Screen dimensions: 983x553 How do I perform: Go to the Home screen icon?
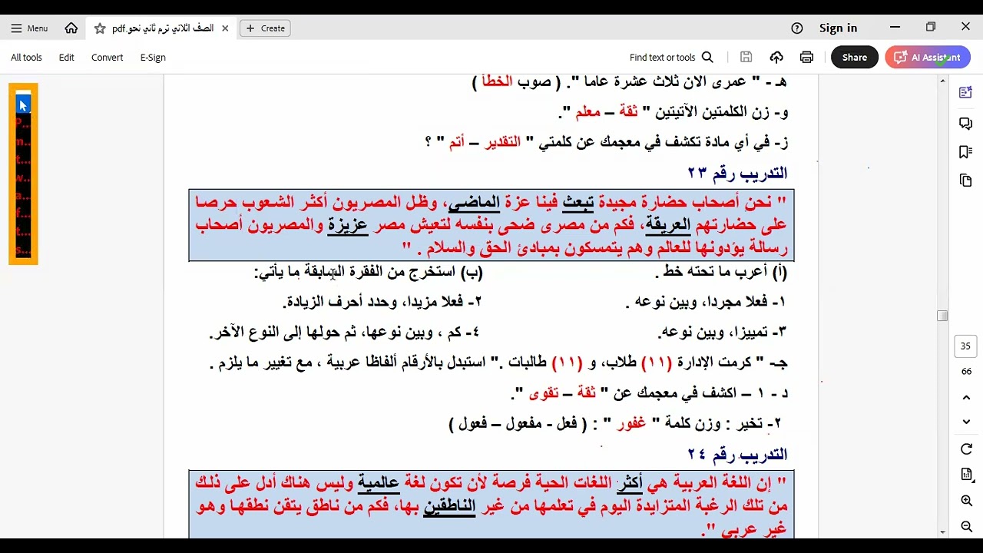(x=71, y=28)
